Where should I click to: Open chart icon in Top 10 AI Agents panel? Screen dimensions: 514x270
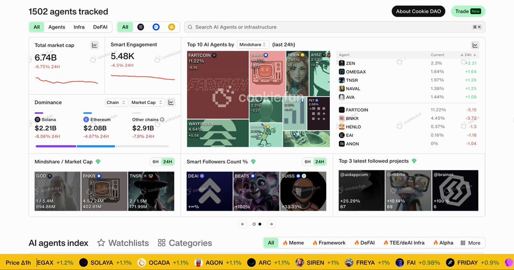pyautogui.click(x=475, y=45)
